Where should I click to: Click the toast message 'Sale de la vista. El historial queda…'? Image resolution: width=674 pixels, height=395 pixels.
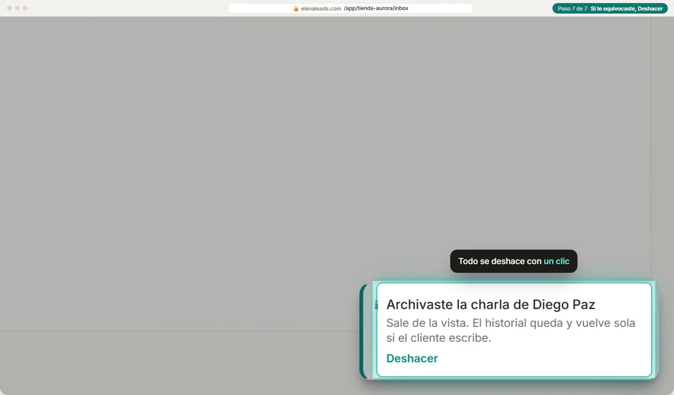pyautogui.click(x=511, y=330)
